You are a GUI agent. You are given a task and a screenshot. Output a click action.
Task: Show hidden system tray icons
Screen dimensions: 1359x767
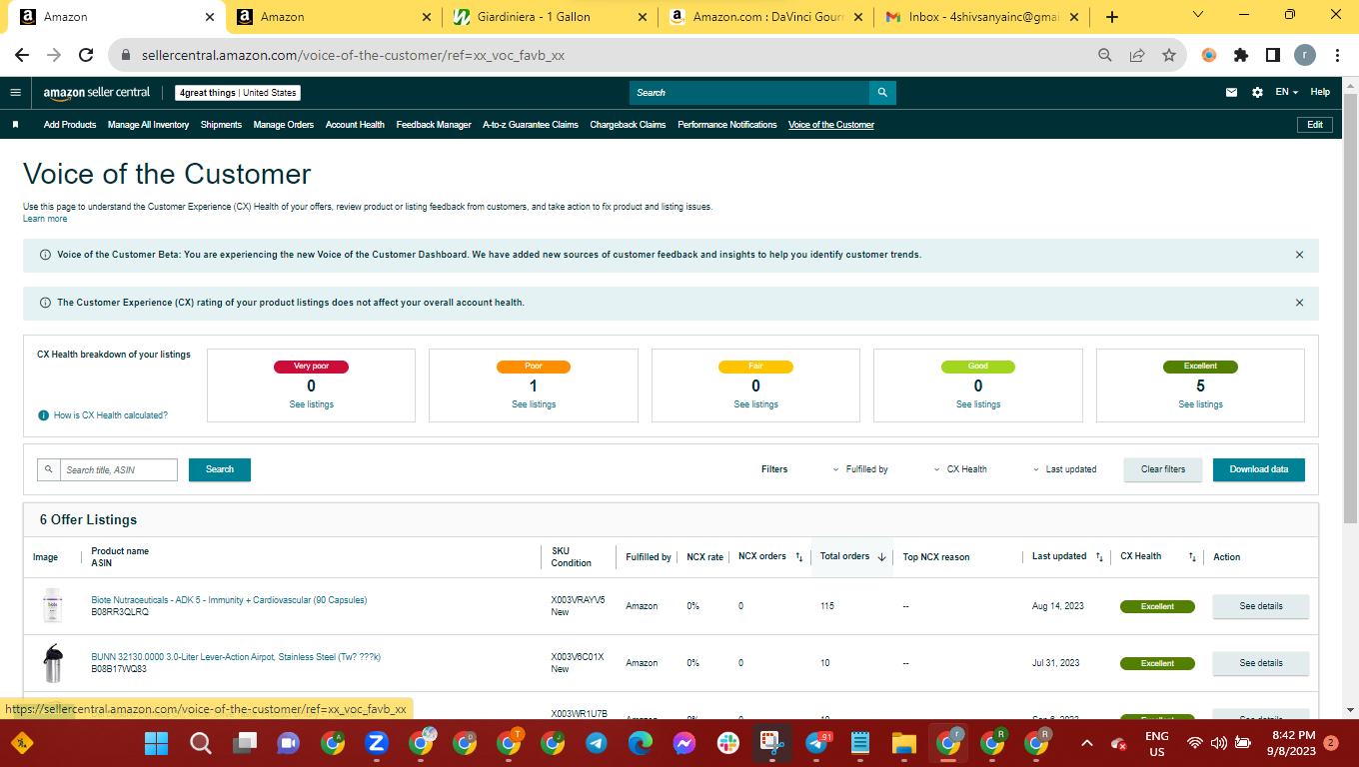1087,743
